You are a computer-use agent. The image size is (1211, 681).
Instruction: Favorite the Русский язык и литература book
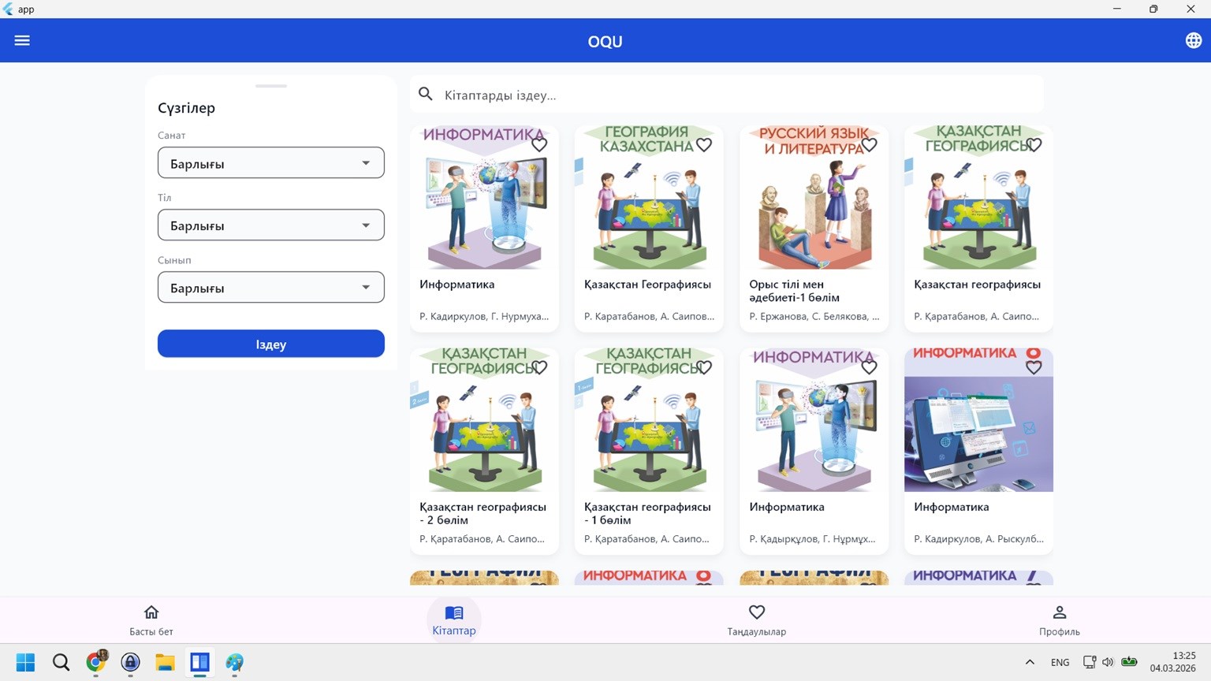(869, 145)
